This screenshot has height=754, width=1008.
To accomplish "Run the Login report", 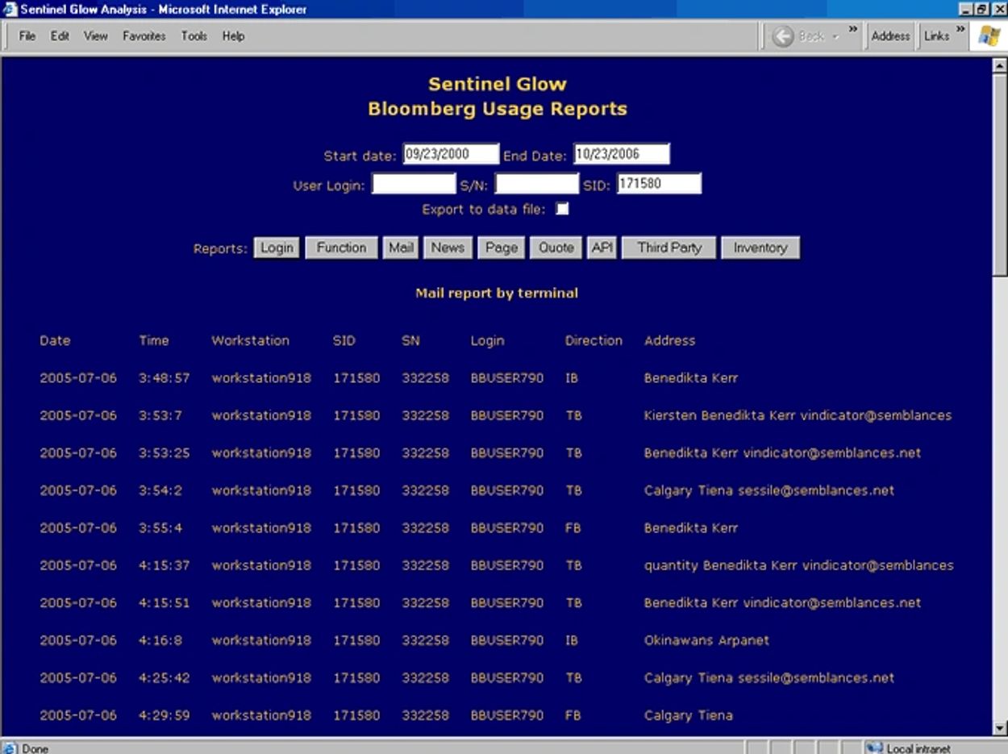I will [x=277, y=248].
